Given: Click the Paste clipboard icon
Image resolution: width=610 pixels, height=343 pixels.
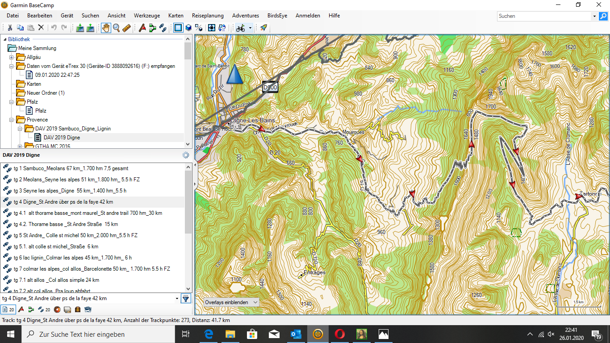Looking at the screenshot, I should 30,28.
